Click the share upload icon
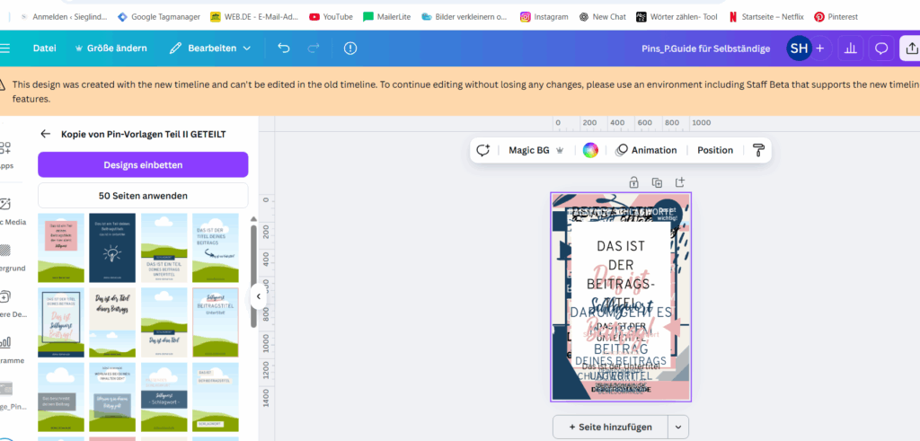 (909, 49)
